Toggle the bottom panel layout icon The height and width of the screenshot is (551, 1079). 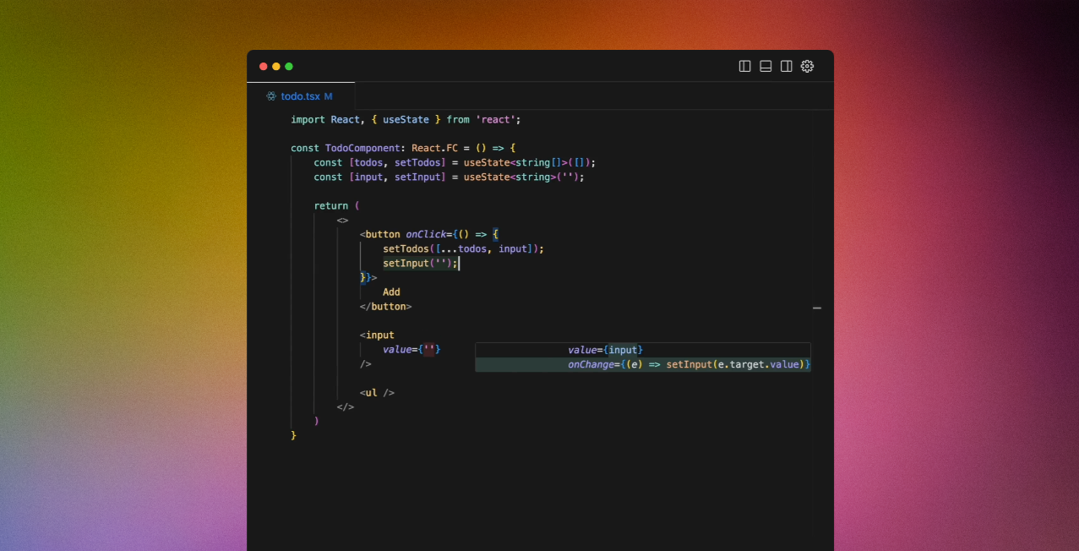pos(765,66)
